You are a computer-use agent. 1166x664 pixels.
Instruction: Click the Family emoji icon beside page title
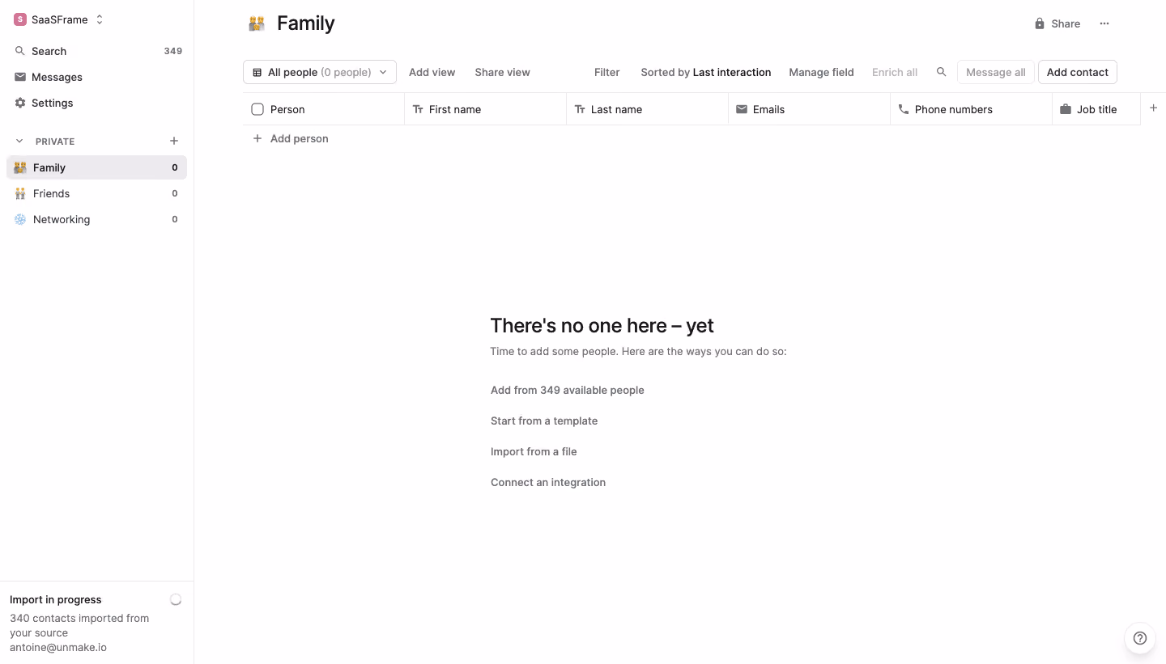257,23
